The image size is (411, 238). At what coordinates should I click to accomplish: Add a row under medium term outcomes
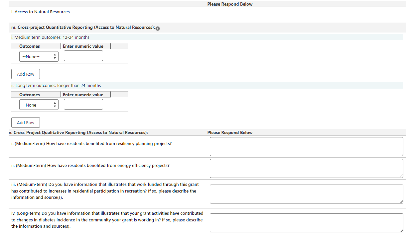click(26, 74)
